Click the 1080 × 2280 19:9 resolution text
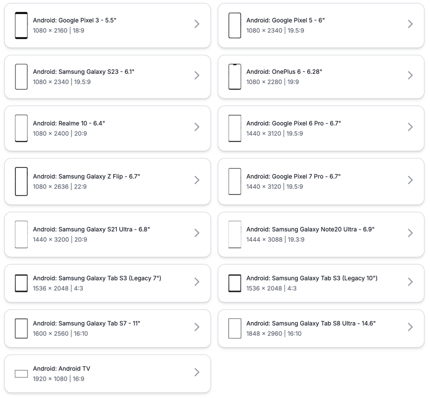 pyautogui.click(x=272, y=82)
